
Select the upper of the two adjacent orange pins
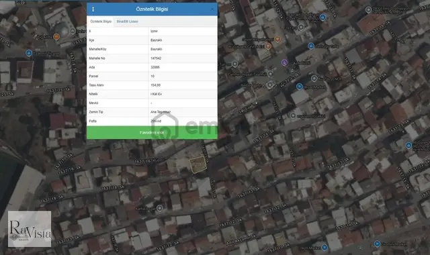(277, 39)
